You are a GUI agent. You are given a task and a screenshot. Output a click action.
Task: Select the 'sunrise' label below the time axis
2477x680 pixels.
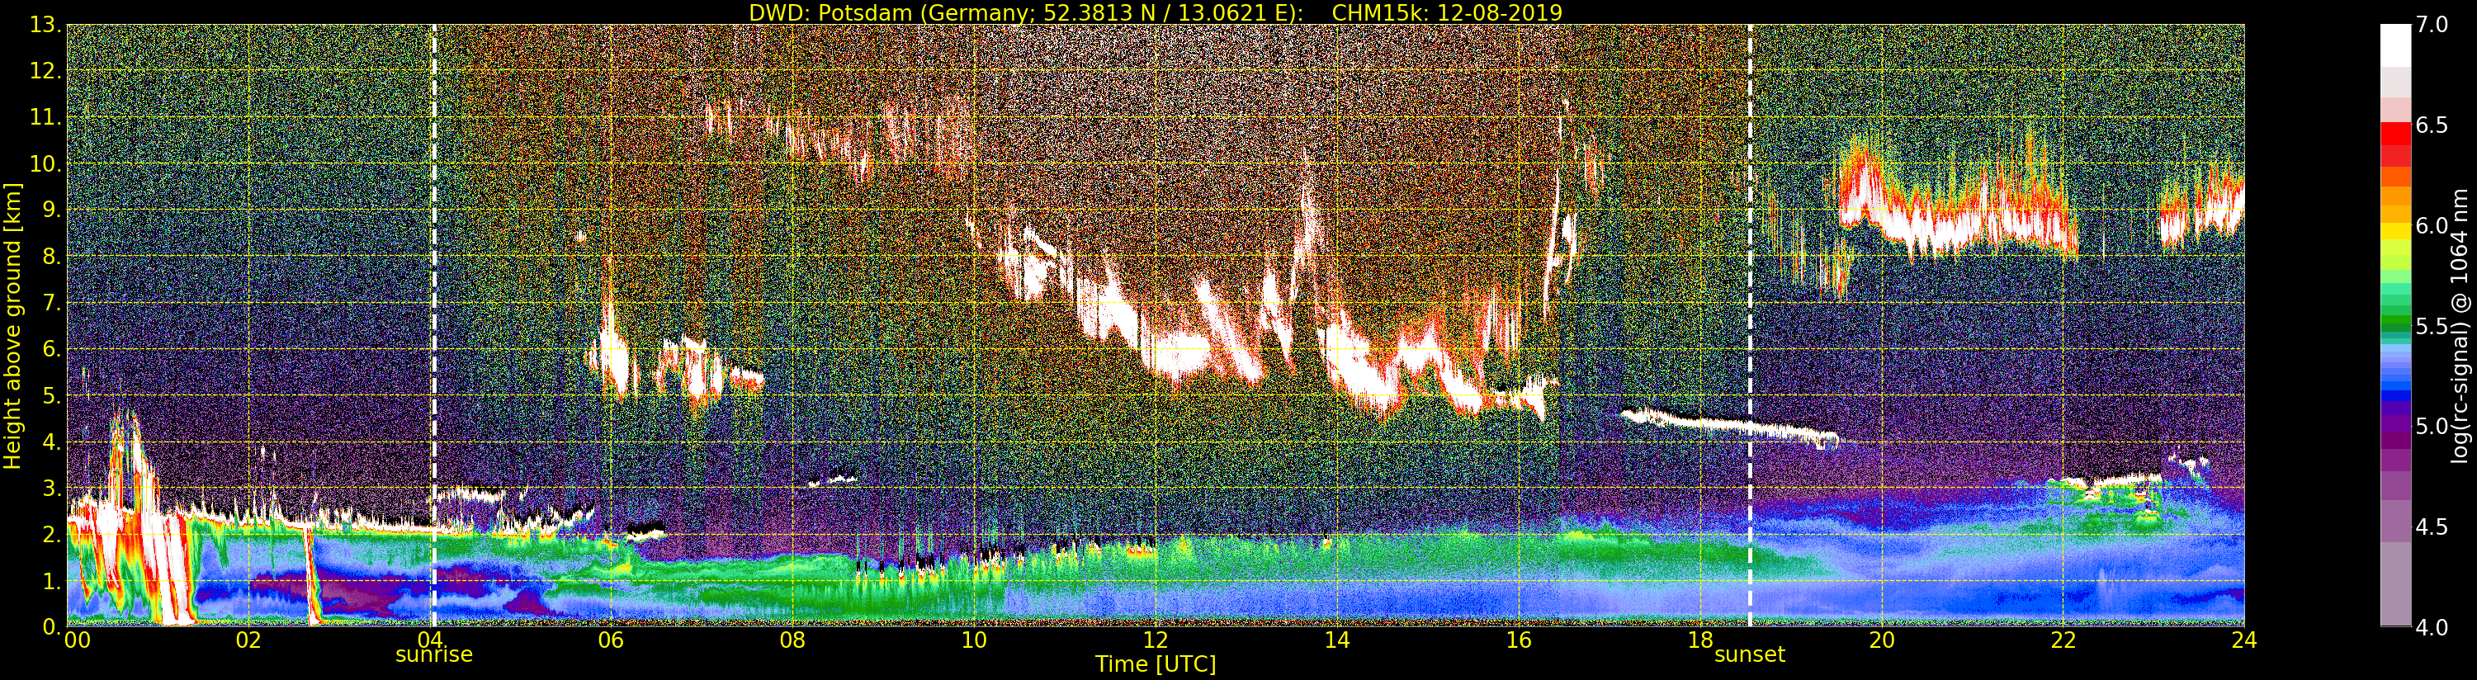433,655
